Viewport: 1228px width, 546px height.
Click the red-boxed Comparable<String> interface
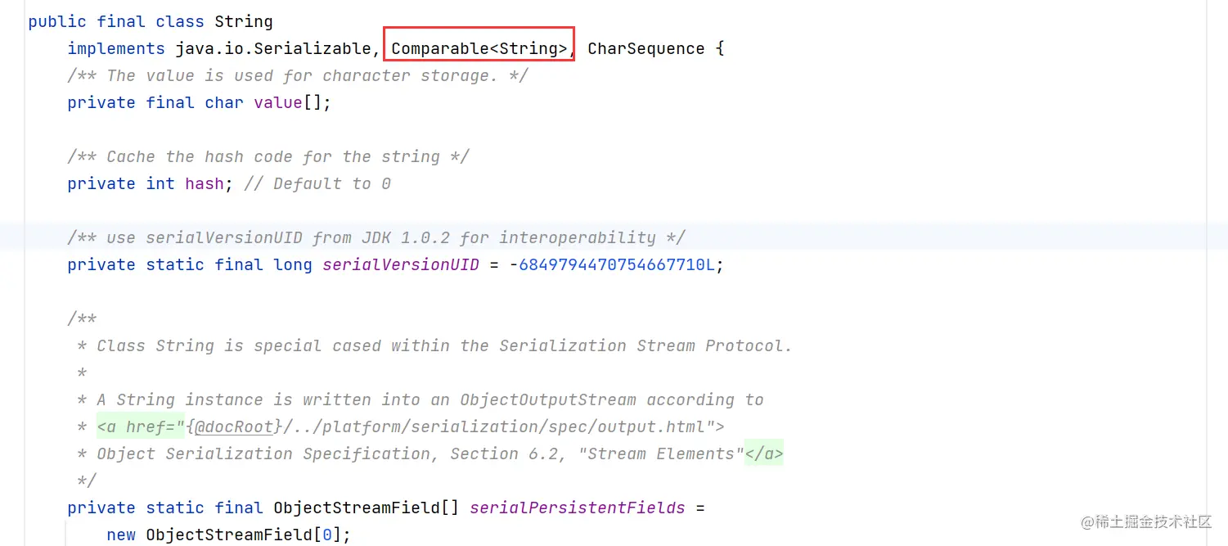(479, 48)
